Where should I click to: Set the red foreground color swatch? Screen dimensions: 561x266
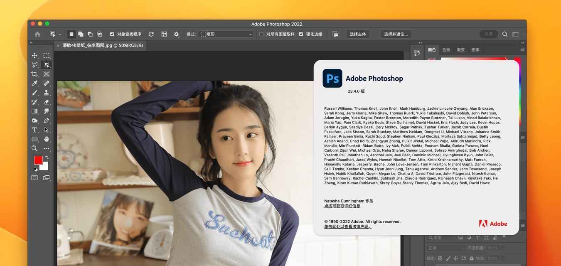[38, 160]
